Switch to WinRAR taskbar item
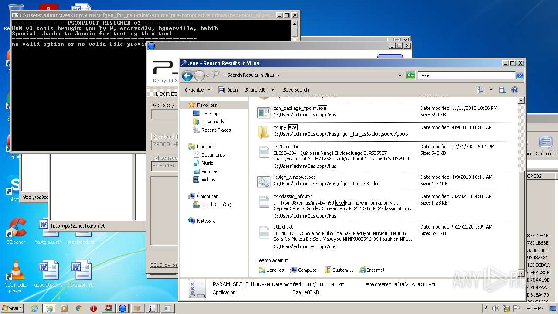558x314 pixels. pyautogui.click(x=108, y=308)
